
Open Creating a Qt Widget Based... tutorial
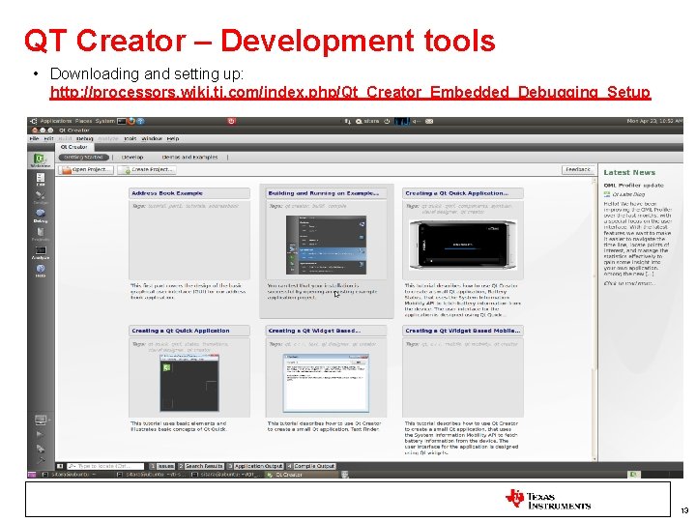[x=327, y=331]
